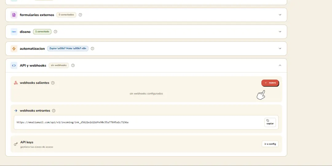Image resolution: width=332 pixels, height=166 pixels.
Task: Click the blue arrow webhooks entrantes icon
Action: (x=16, y=111)
